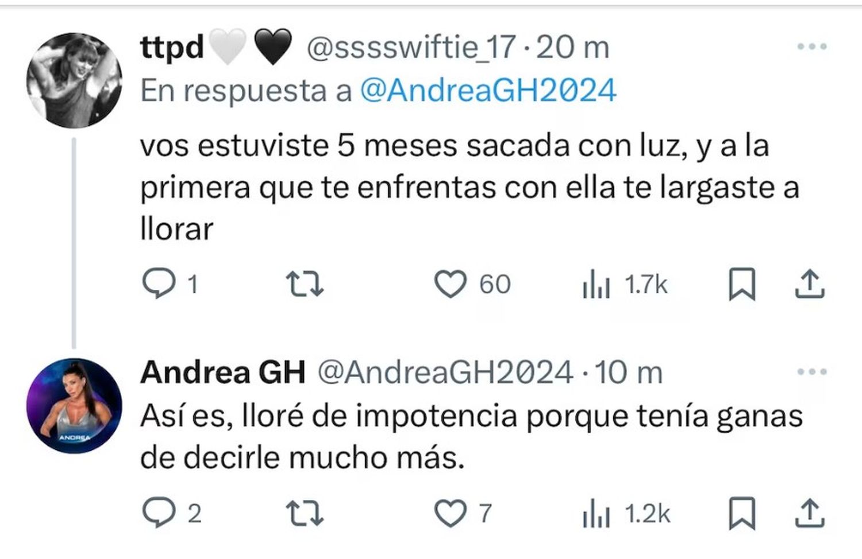This screenshot has width=862, height=559.
Task: Reply to the Andrea GH tweet
Action: 171,513
